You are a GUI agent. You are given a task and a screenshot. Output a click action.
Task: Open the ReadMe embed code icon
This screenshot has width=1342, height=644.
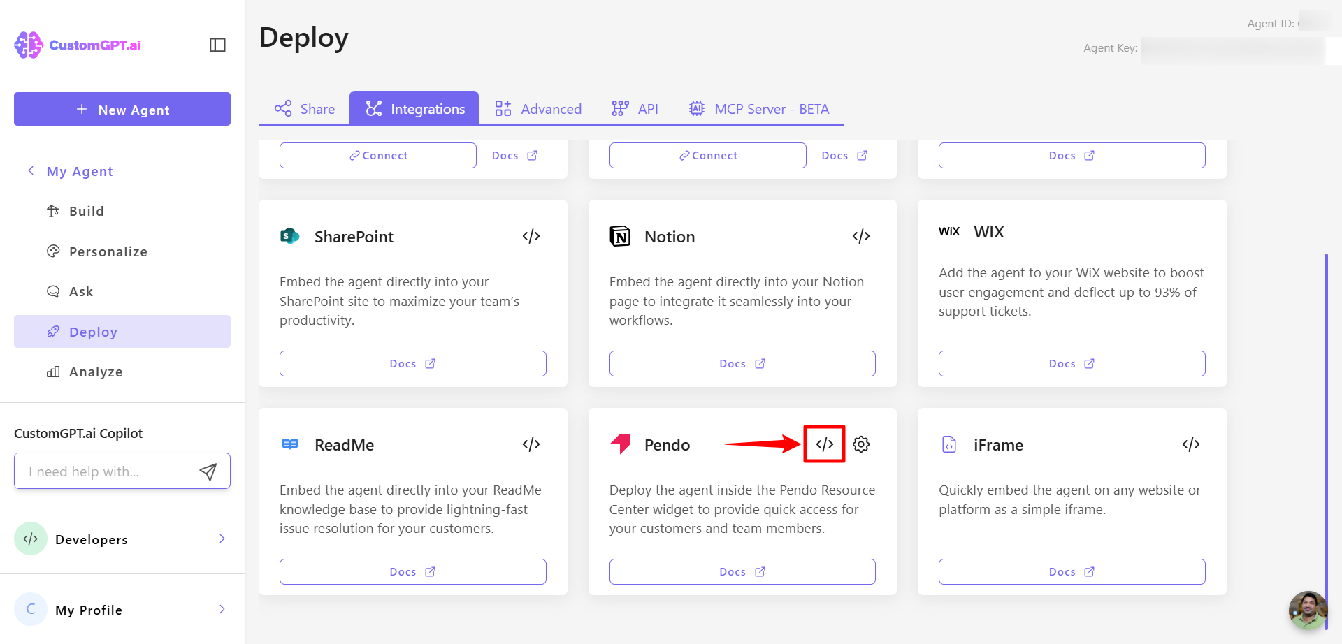click(531, 444)
